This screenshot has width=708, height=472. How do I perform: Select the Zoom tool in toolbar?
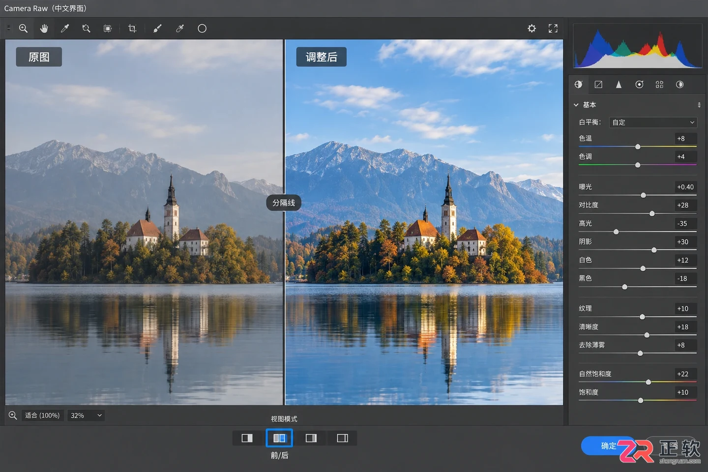[23, 29]
